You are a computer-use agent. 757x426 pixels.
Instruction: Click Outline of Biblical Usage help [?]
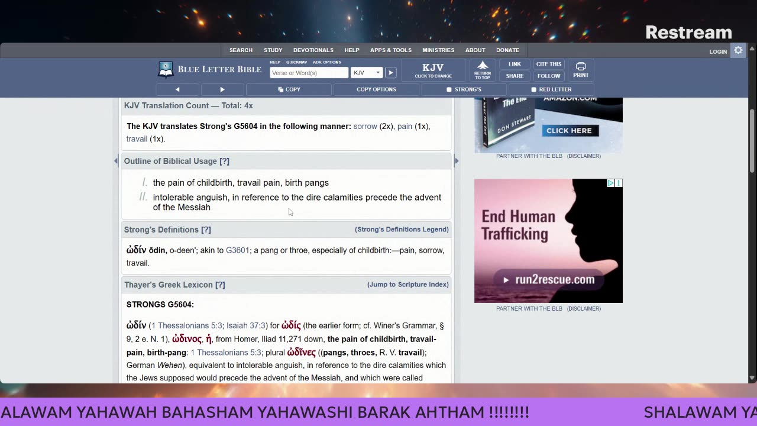click(224, 161)
